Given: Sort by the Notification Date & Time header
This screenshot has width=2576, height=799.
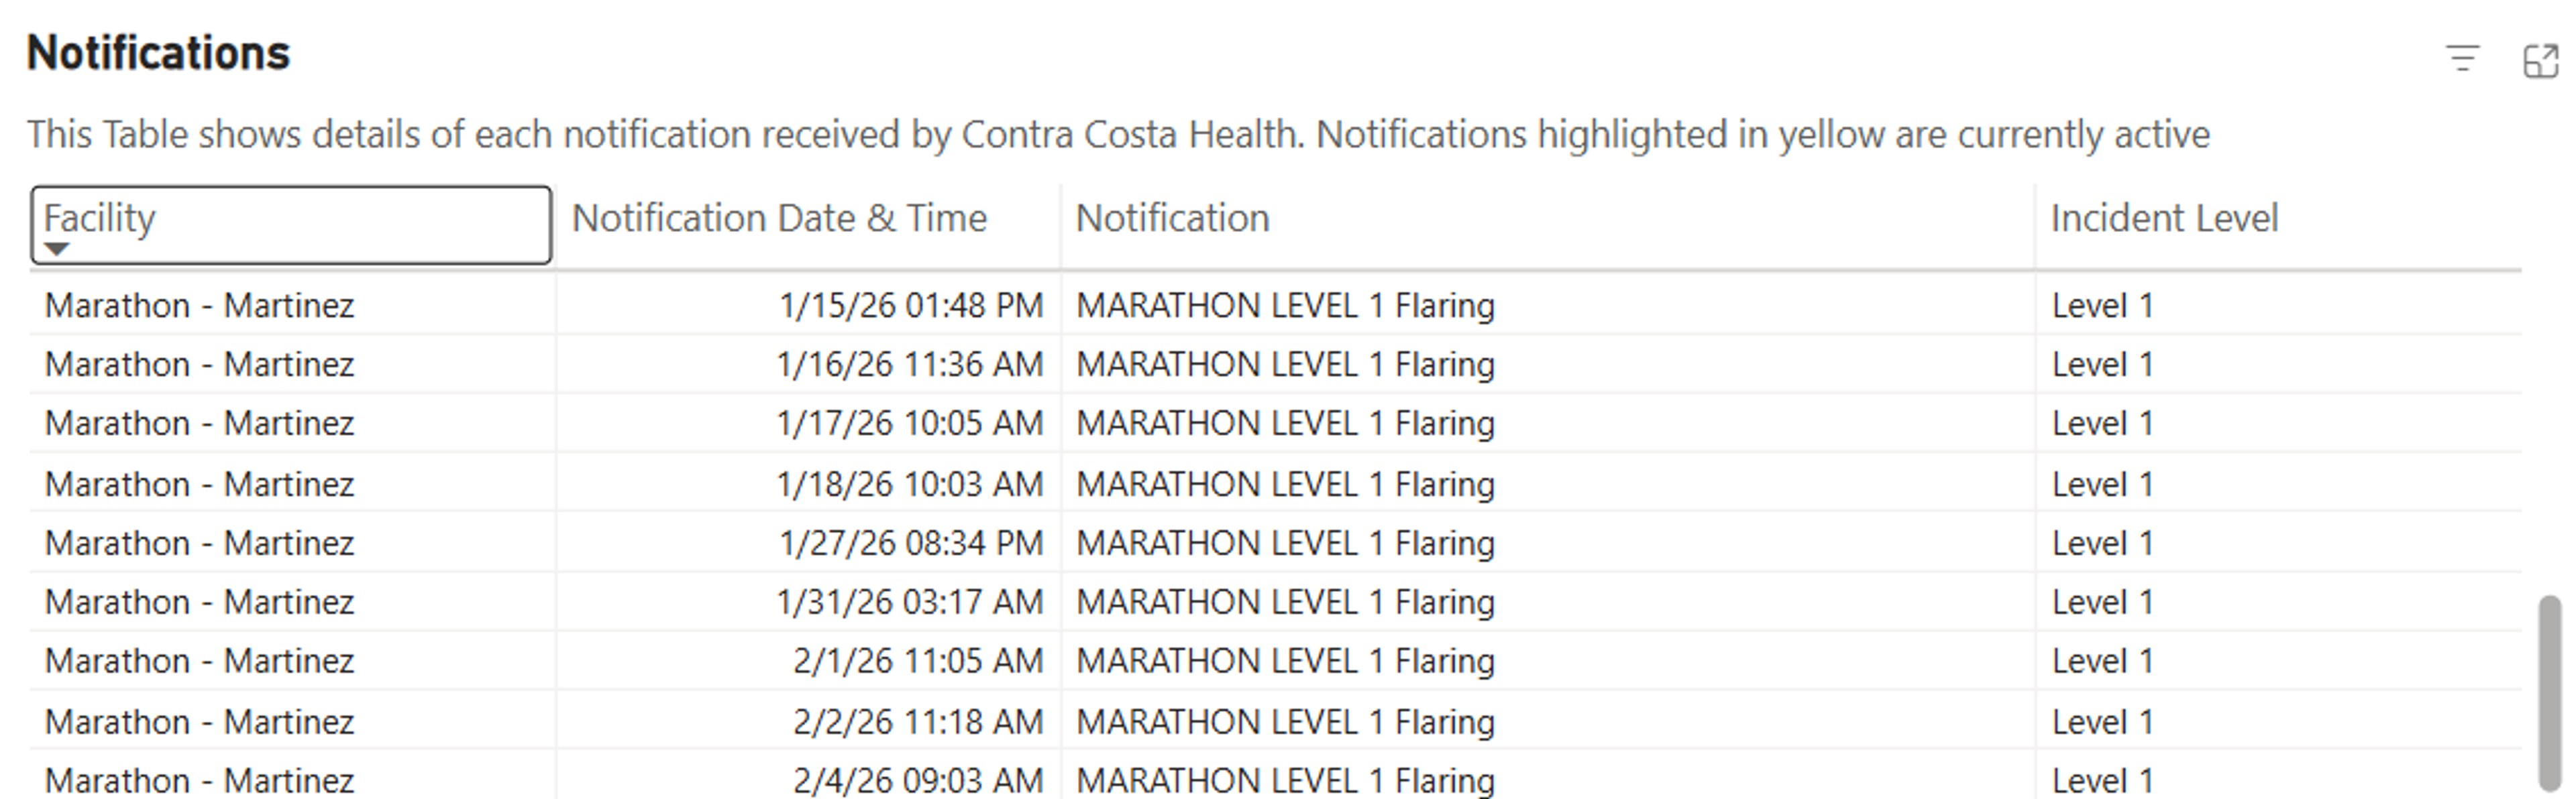Looking at the screenshot, I should tap(778, 218).
